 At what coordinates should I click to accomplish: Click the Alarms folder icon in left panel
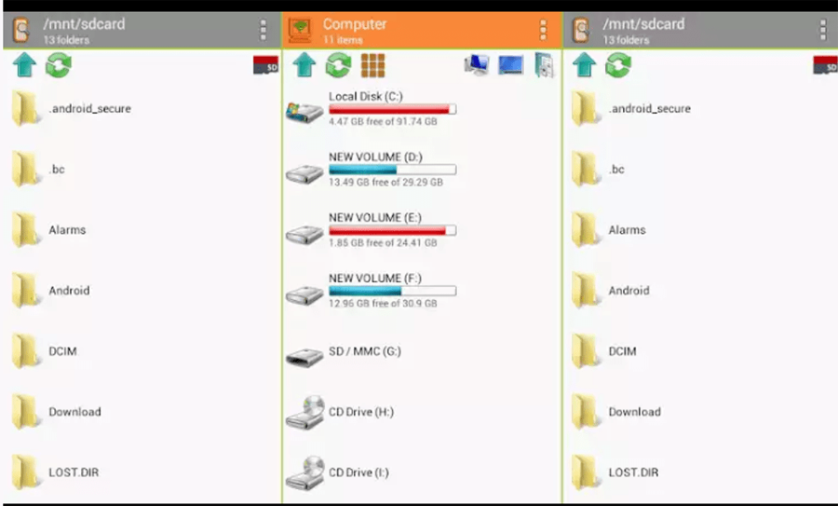[26, 230]
